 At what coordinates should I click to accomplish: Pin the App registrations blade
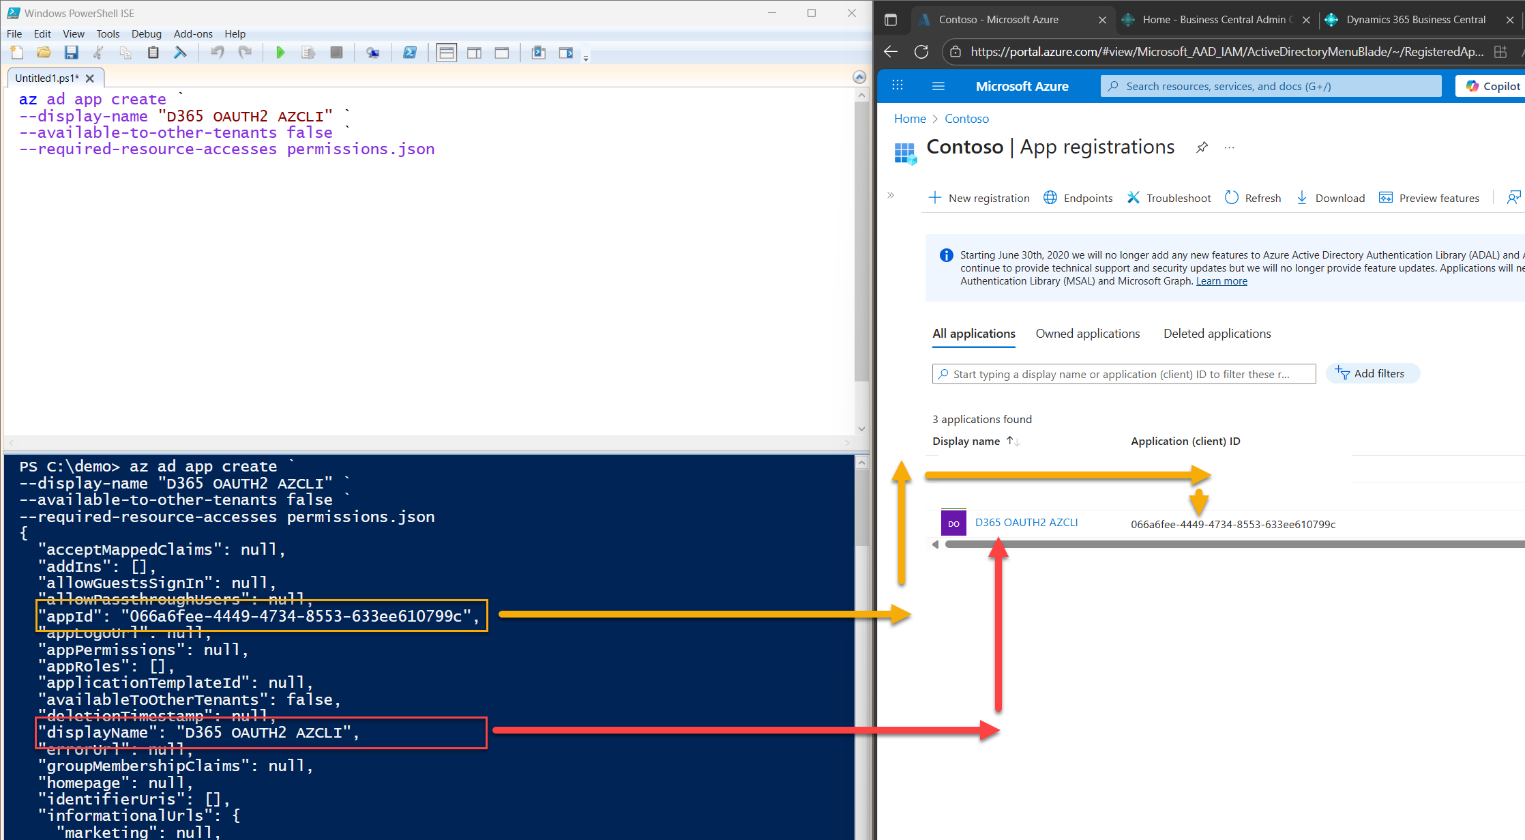(1202, 147)
